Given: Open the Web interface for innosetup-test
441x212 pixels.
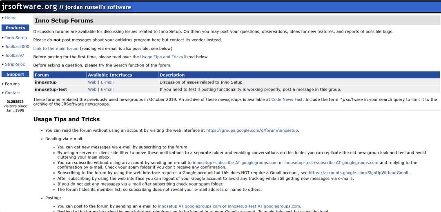Looking at the screenshot, I should click(92, 90).
